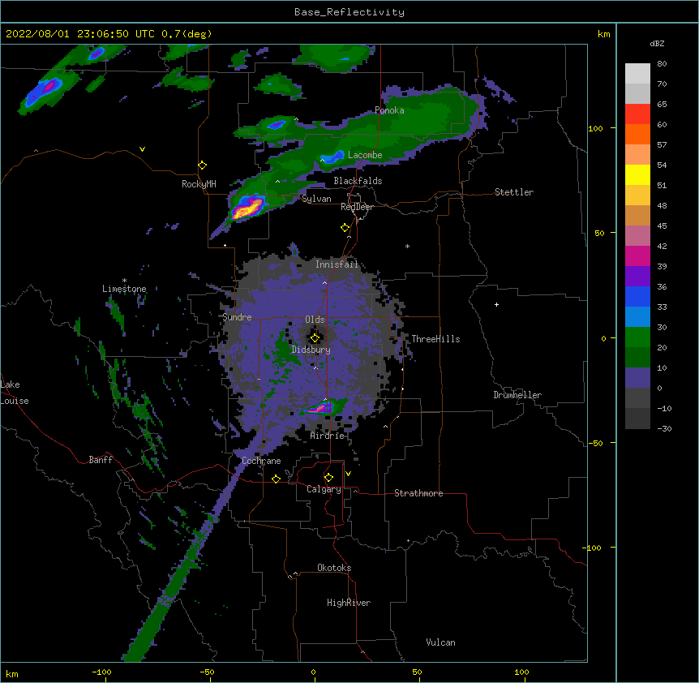The height and width of the screenshot is (683, 699).
Task: Click the Vulcan label
Action: (440, 642)
